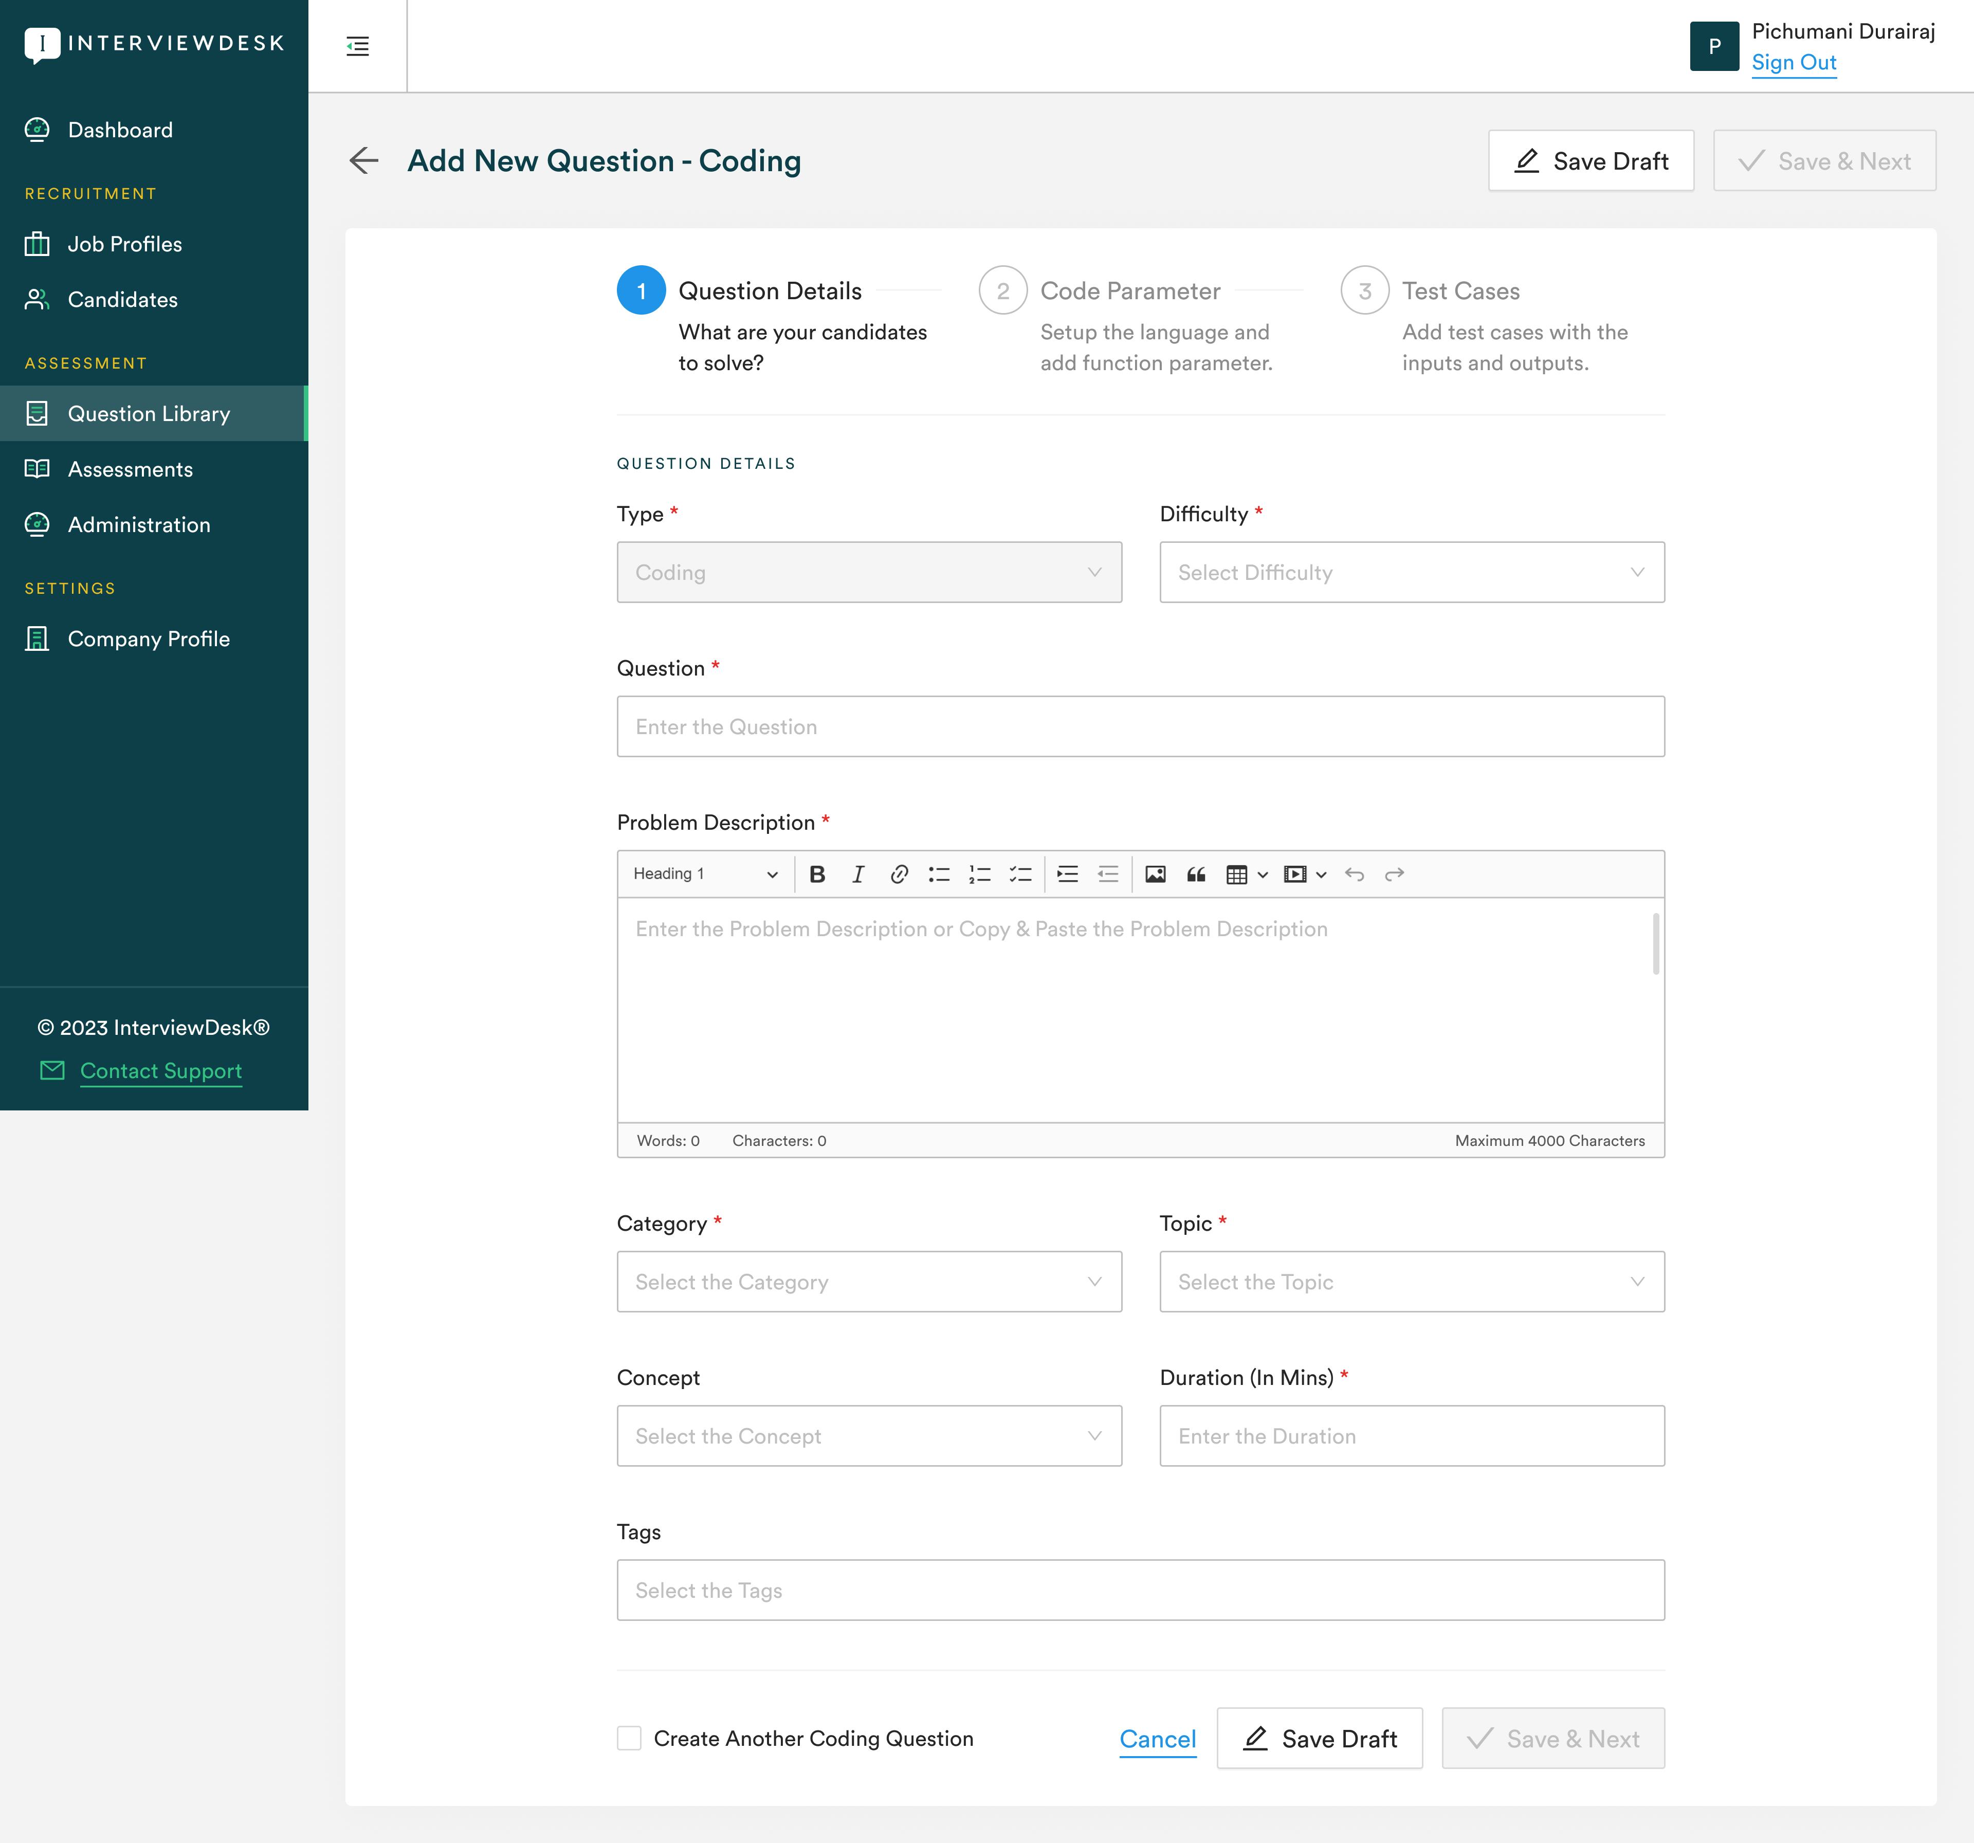Enable the to-do list option in the editor
The height and width of the screenshot is (1843, 1974).
1020,874
